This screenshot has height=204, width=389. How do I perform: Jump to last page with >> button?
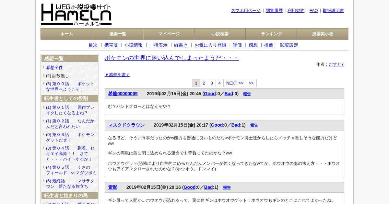click(251, 83)
